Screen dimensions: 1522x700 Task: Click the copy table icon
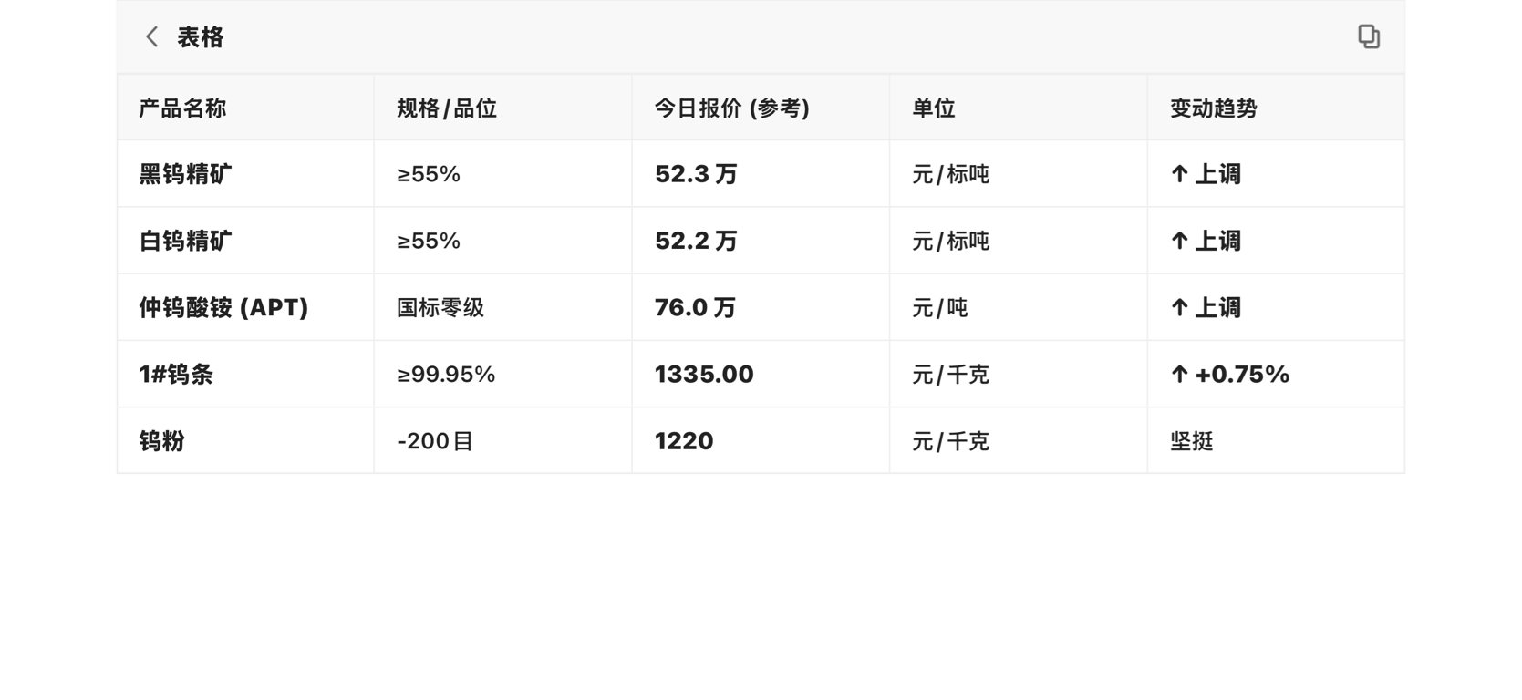point(1368,36)
